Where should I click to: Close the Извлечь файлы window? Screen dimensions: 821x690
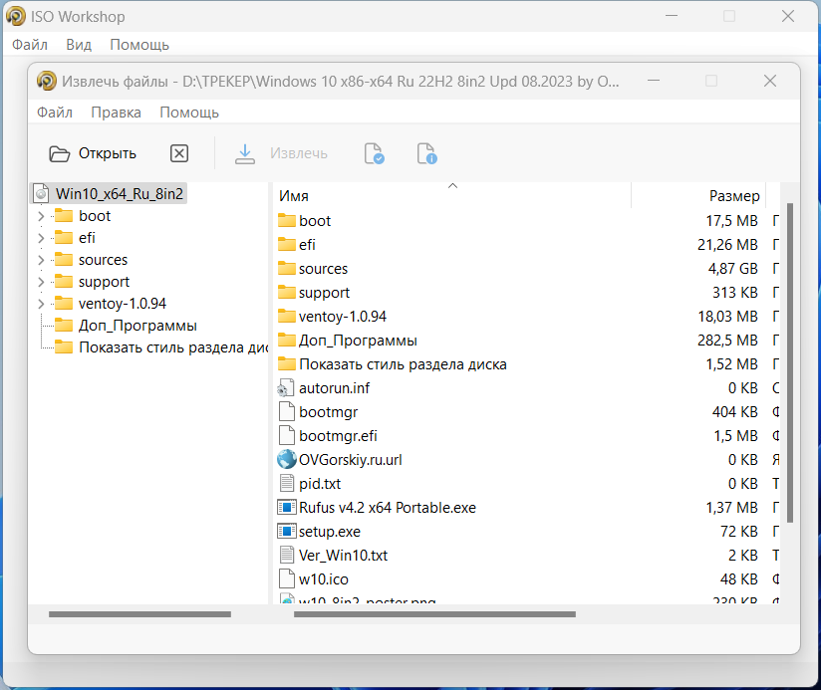[x=769, y=81]
